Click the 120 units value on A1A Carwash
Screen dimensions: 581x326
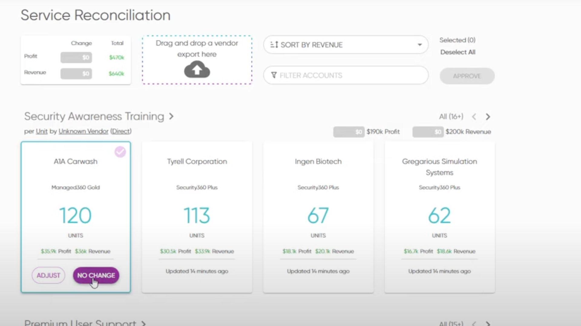point(75,216)
